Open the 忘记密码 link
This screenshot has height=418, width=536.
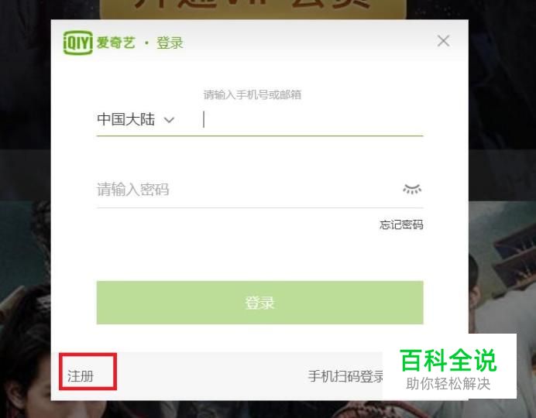401,224
